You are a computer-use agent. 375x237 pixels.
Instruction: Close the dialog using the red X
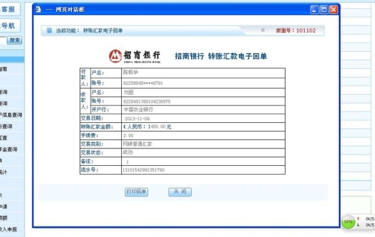[334, 9]
